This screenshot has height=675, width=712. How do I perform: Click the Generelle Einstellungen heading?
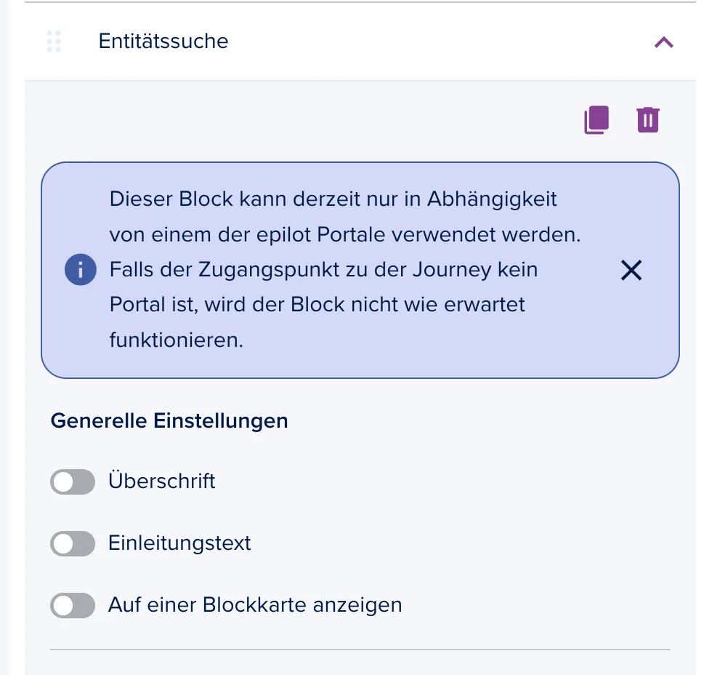[x=169, y=420]
